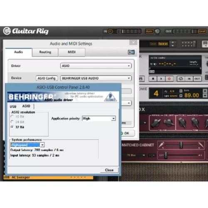The height and width of the screenshot is (208, 208).
Task: Toggle the input channel L button
Action: click(x=110, y=32)
